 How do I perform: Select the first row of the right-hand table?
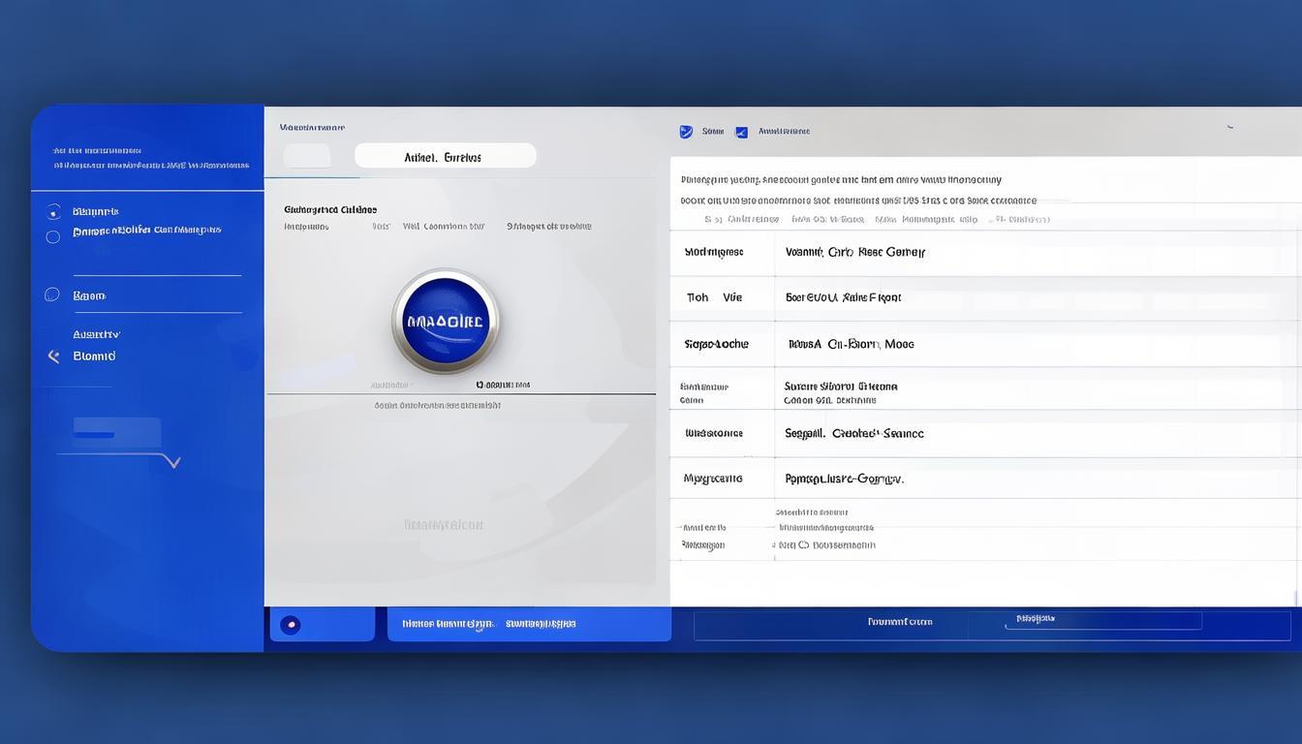tap(985, 253)
